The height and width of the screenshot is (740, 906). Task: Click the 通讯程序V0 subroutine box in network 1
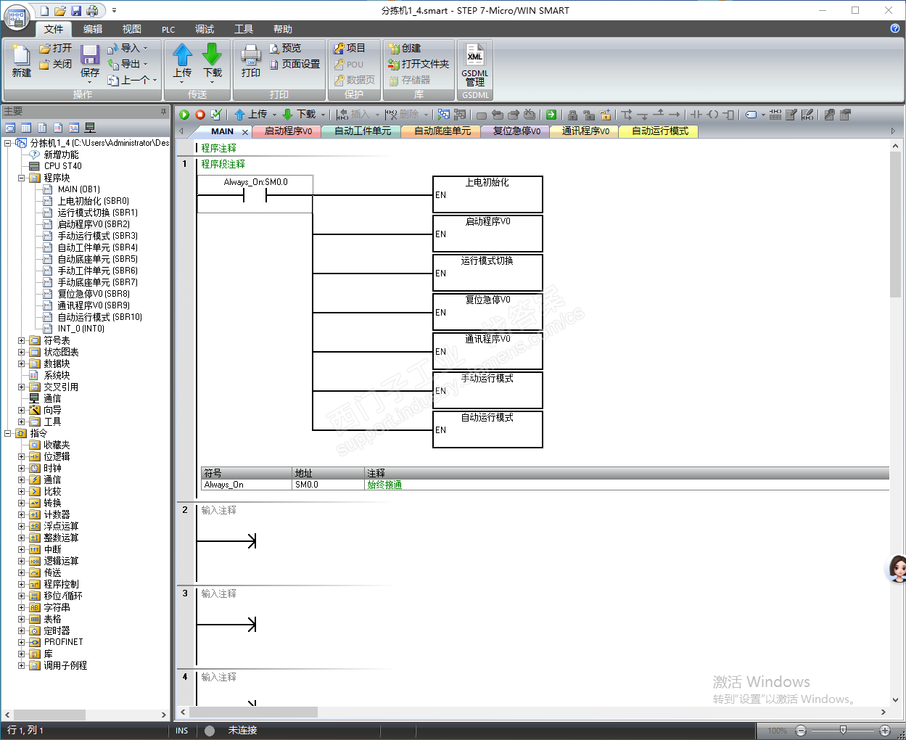(x=487, y=351)
